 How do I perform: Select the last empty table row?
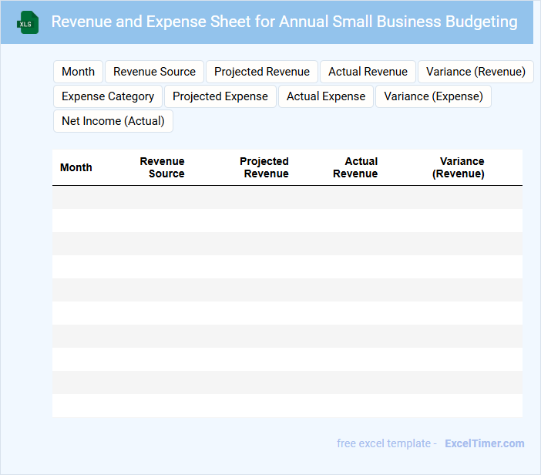(x=287, y=406)
